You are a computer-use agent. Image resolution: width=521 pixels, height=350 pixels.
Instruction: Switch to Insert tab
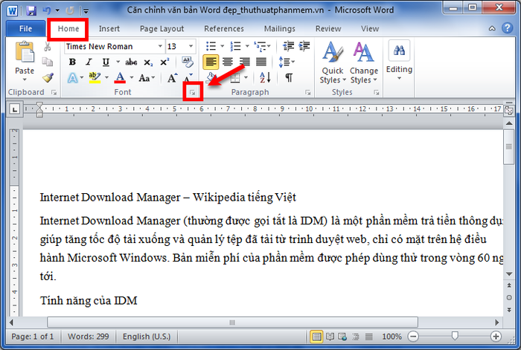pyautogui.click(x=109, y=29)
